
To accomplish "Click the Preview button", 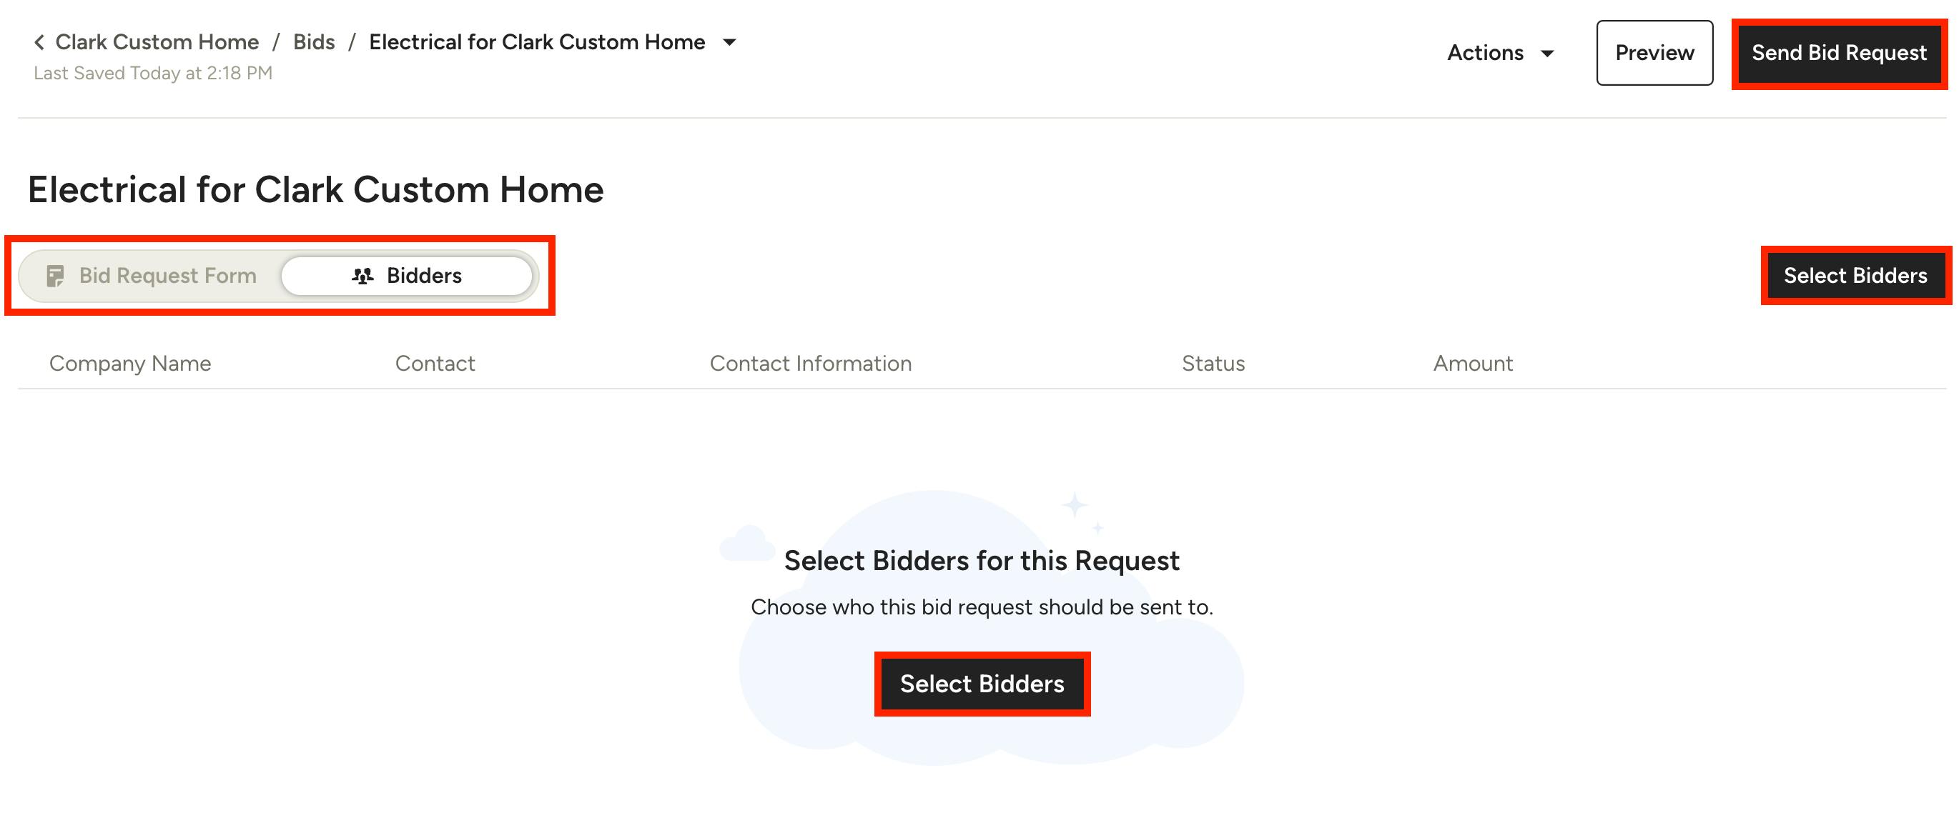I will pyautogui.click(x=1654, y=53).
